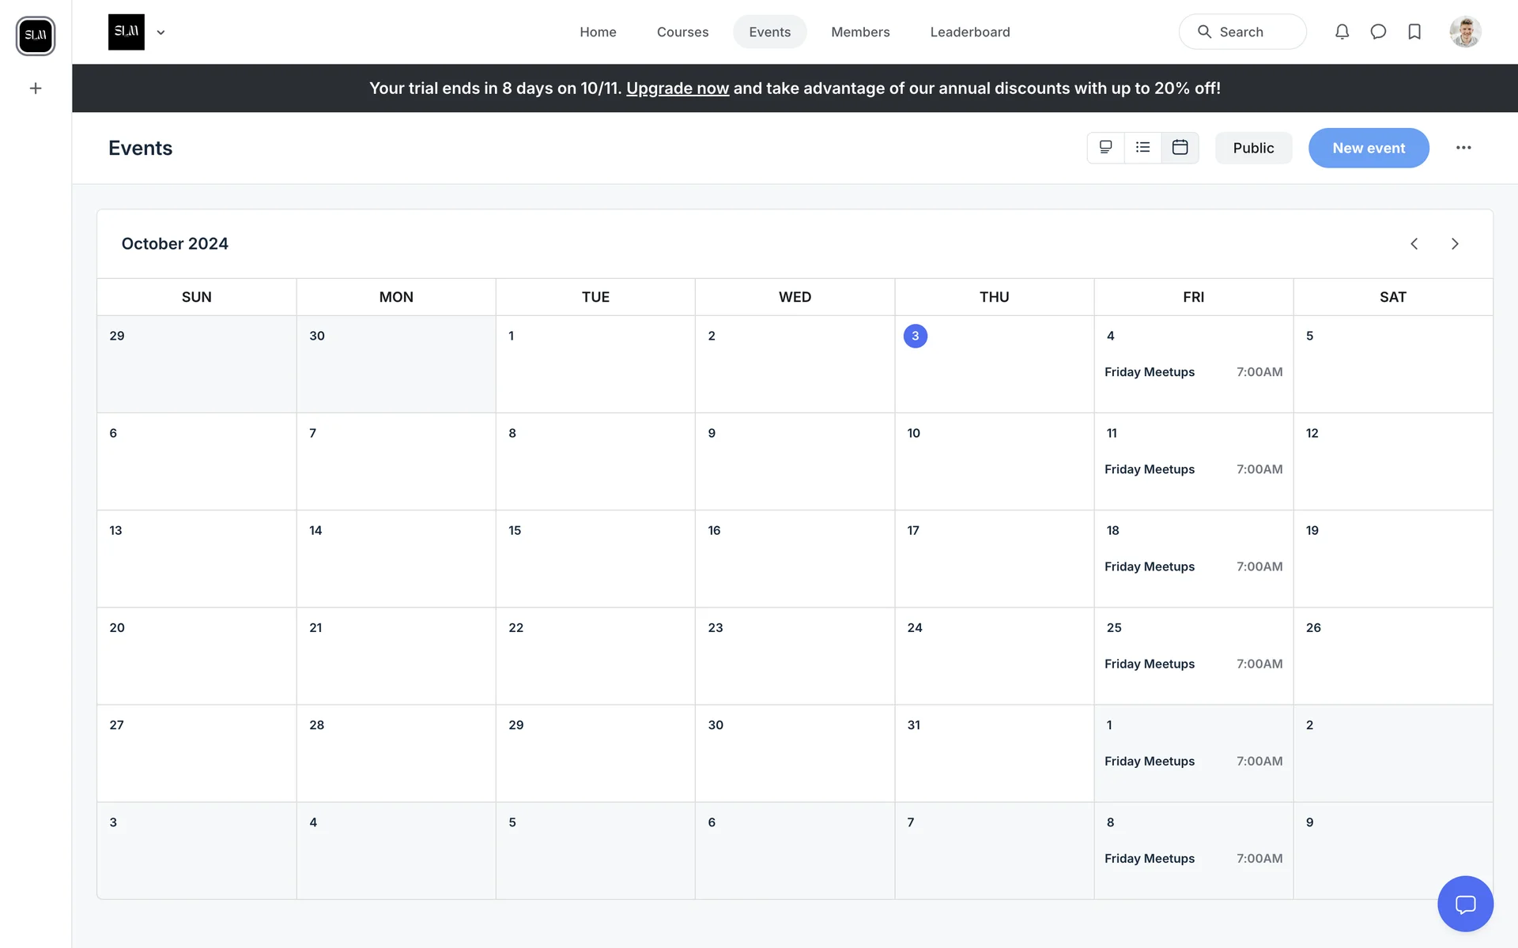1518x948 pixels.
Task: Open bookmarks icon in header
Action: (x=1414, y=32)
